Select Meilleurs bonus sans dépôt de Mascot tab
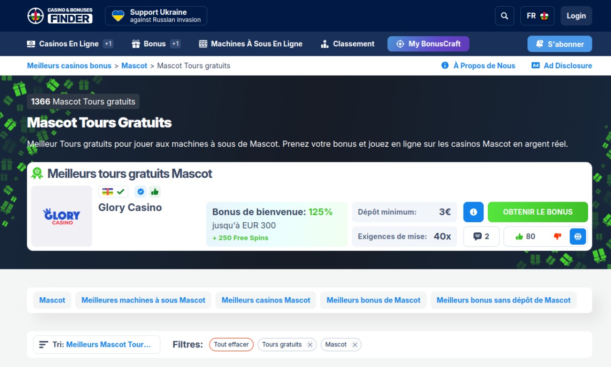Image resolution: width=611 pixels, height=367 pixels. (x=504, y=300)
